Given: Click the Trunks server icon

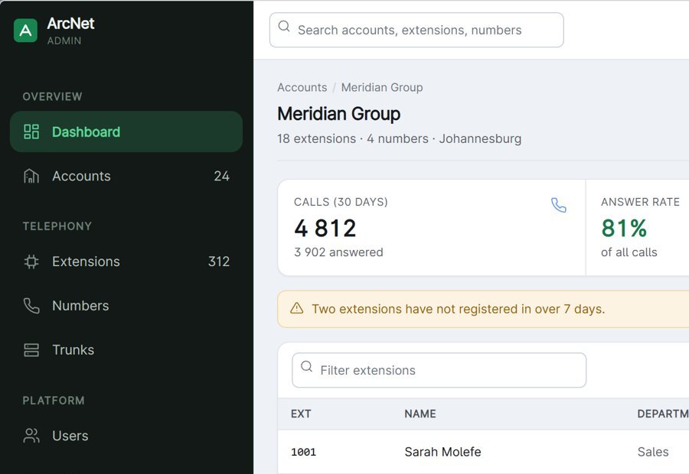Looking at the screenshot, I should click(31, 350).
